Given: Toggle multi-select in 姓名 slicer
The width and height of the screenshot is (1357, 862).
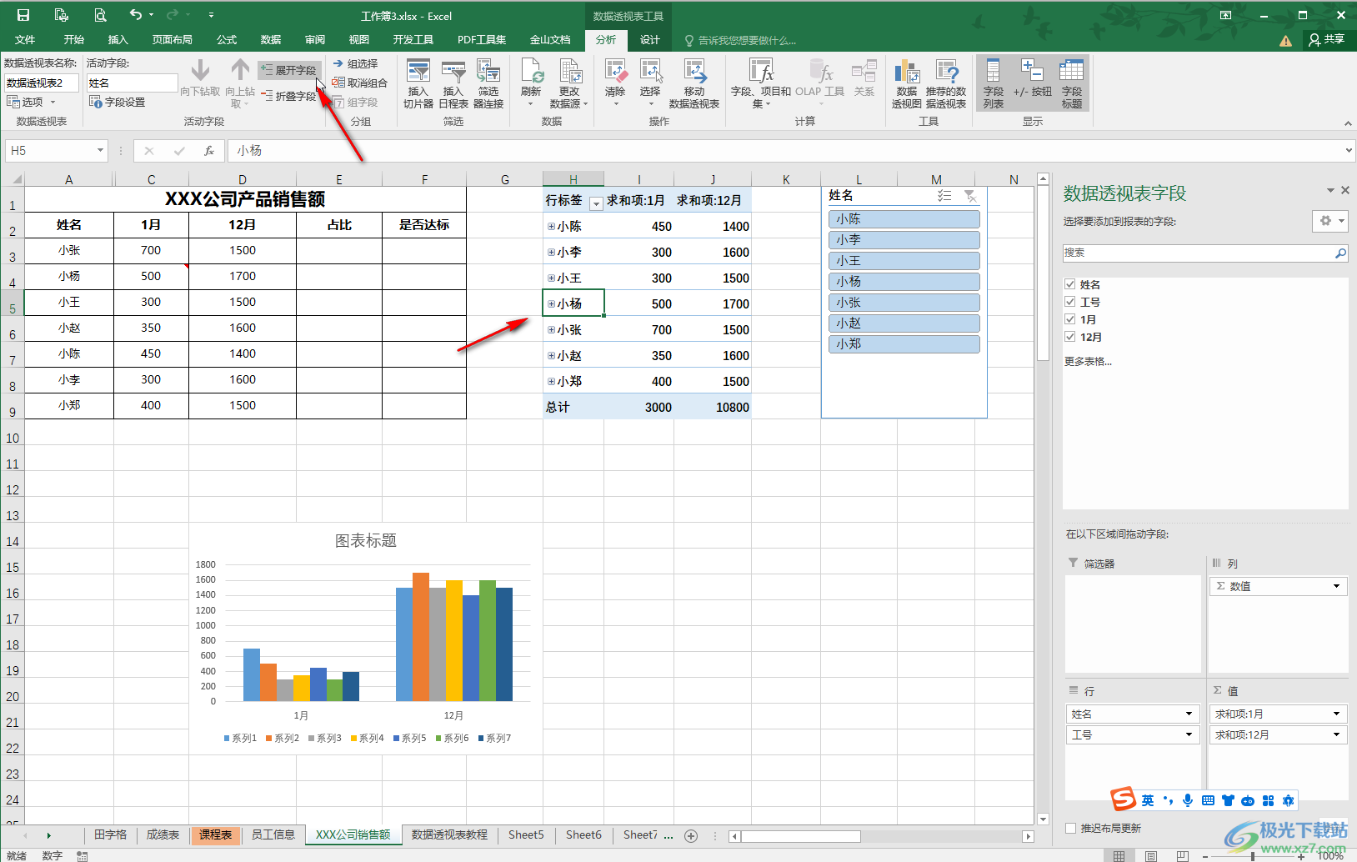Looking at the screenshot, I should coord(944,195).
